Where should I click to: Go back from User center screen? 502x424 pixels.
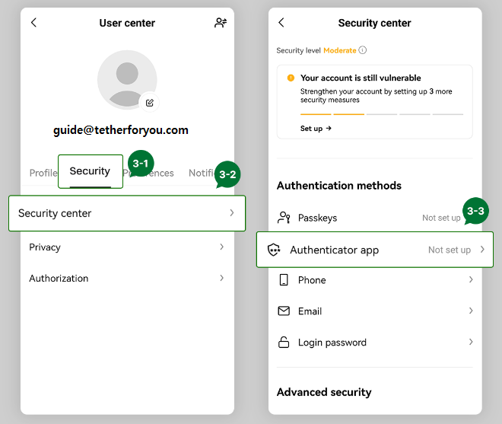(x=33, y=23)
